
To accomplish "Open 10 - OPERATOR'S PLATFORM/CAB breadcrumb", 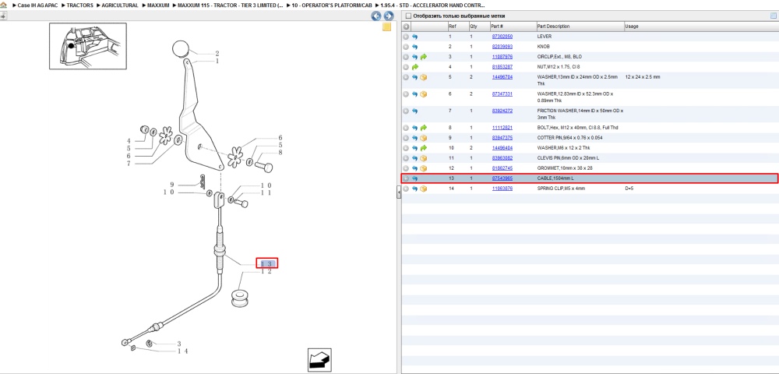I will (332, 5).
